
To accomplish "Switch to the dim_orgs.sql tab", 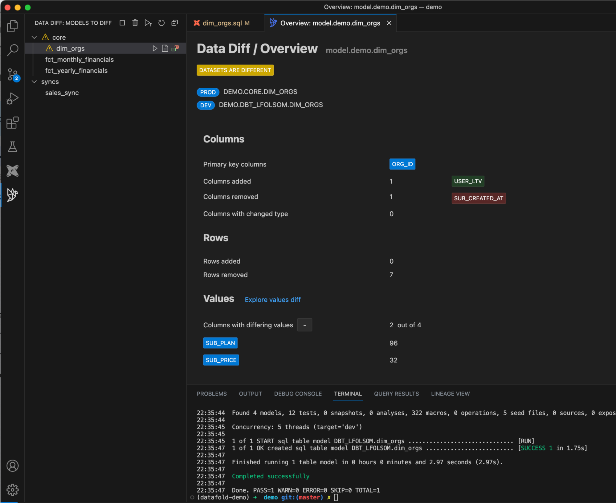I will point(222,23).
